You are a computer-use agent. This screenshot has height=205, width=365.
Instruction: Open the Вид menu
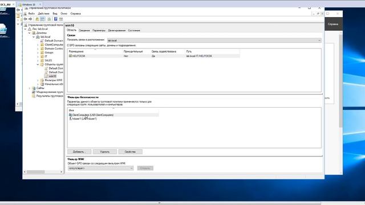coord(55,14)
